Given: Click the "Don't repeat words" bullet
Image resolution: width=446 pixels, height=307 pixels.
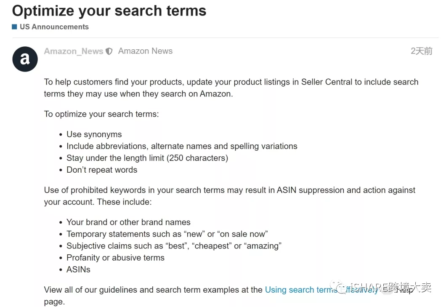Looking at the screenshot, I should click(102, 170).
